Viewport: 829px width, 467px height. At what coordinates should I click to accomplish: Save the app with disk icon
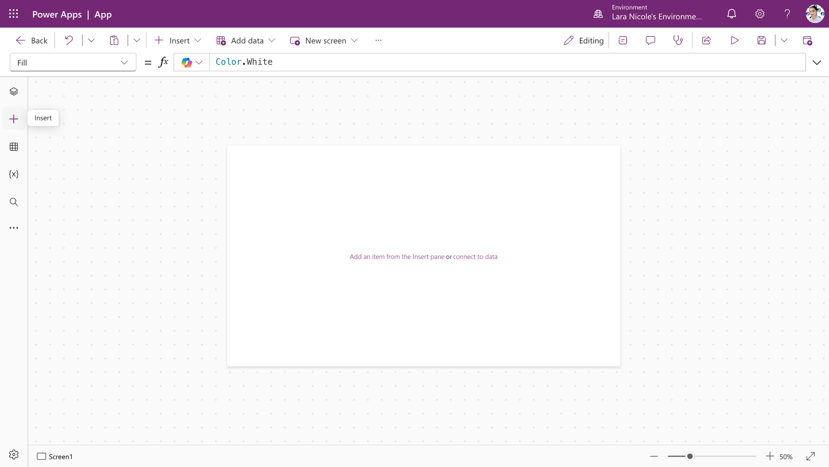point(761,40)
